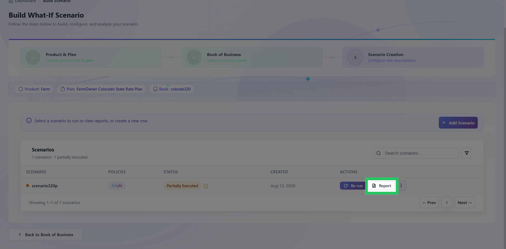Click the Add Scenario button

click(458, 123)
